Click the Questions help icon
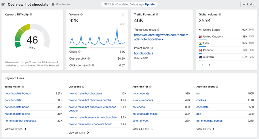The height and width of the screenshot is (139, 259). click(83, 87)
